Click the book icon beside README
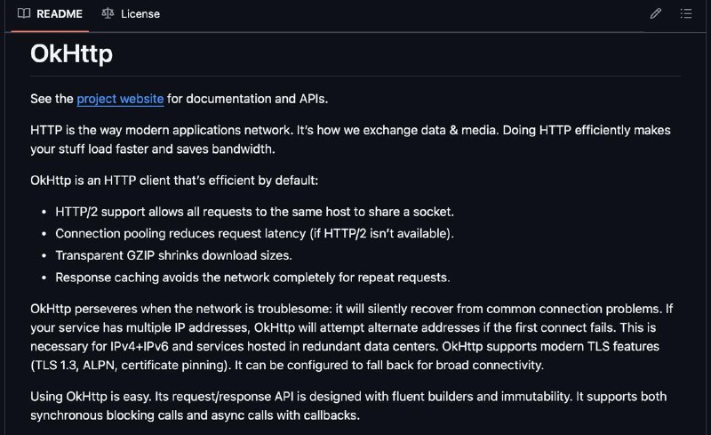 [x=24, y=13]
